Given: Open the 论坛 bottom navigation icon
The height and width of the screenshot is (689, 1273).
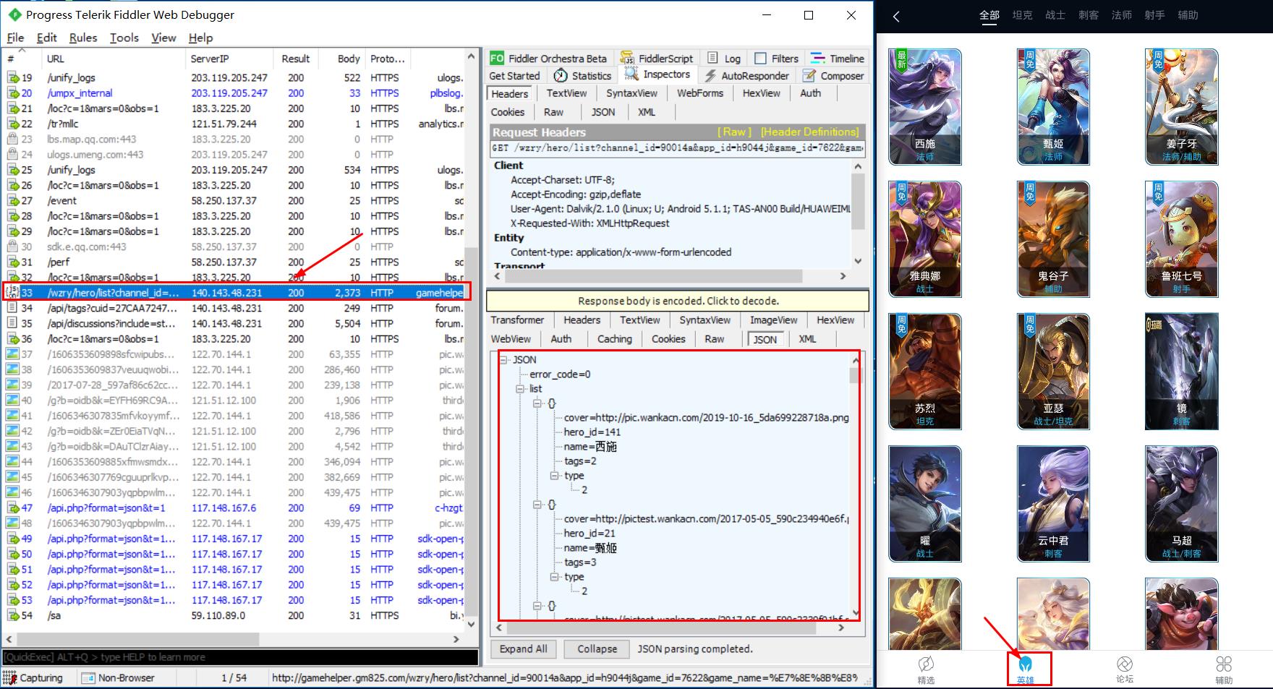Looking at the screenshot, I should click(x=1125, y=669).
